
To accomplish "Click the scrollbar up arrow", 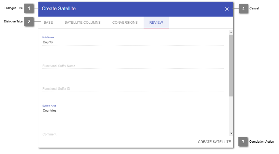I will point(231,32).
